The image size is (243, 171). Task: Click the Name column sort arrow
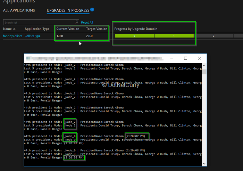(x=14, y=29)
